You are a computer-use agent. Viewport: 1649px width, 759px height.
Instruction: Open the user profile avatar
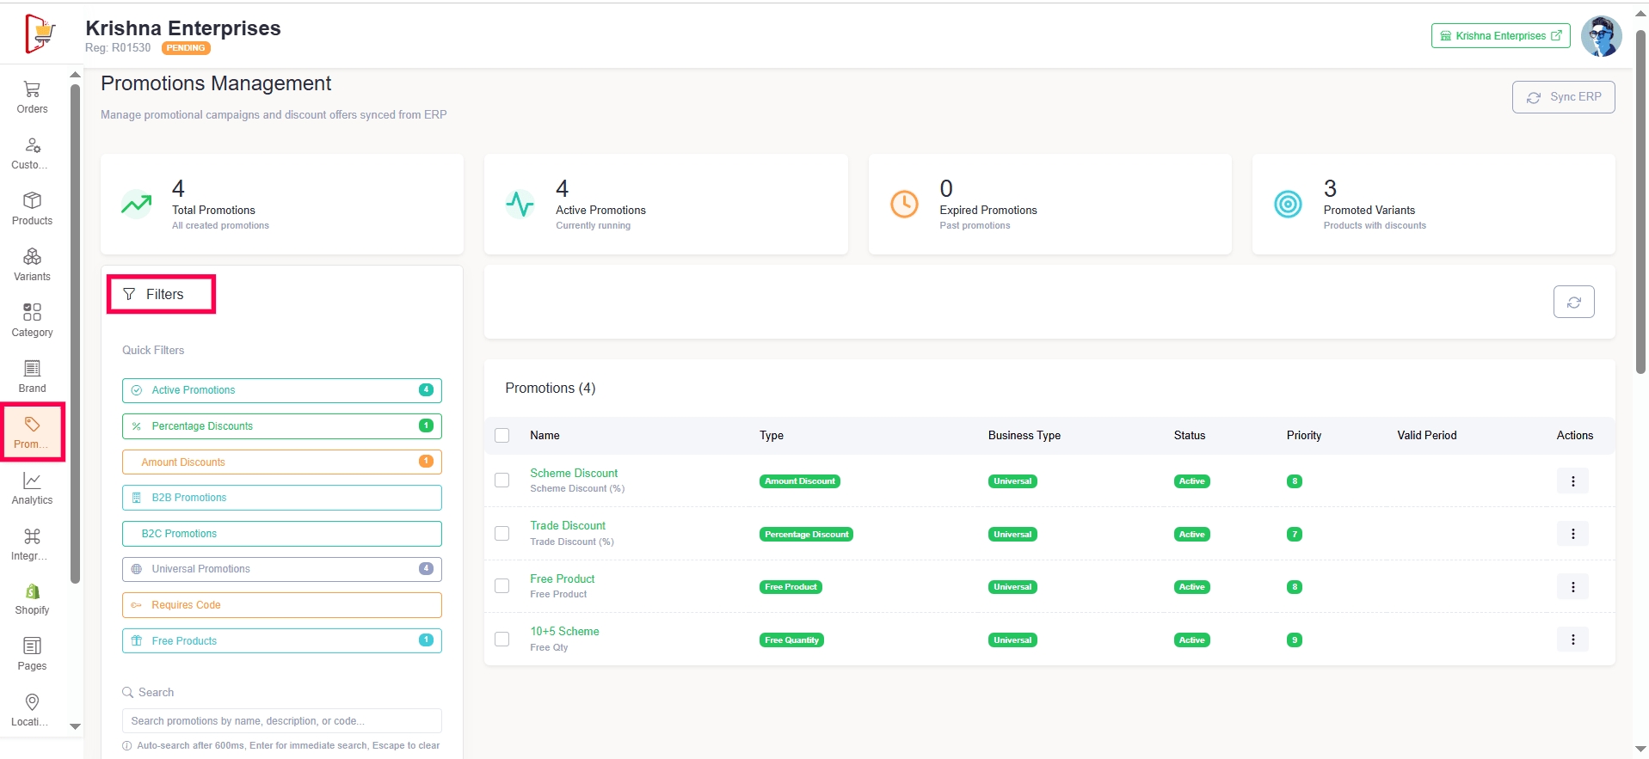[1601, 36]
